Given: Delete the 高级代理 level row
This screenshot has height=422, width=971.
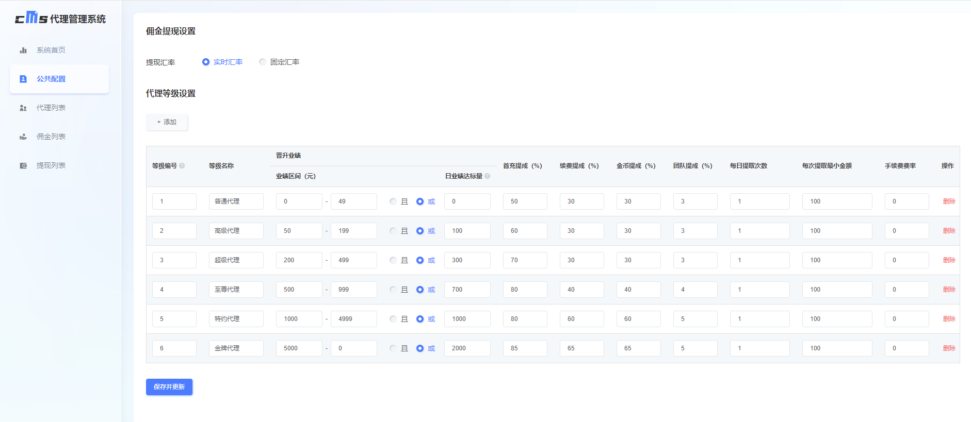Looking at the screenshot, I should pyautogui.click(x=949, y=231).
